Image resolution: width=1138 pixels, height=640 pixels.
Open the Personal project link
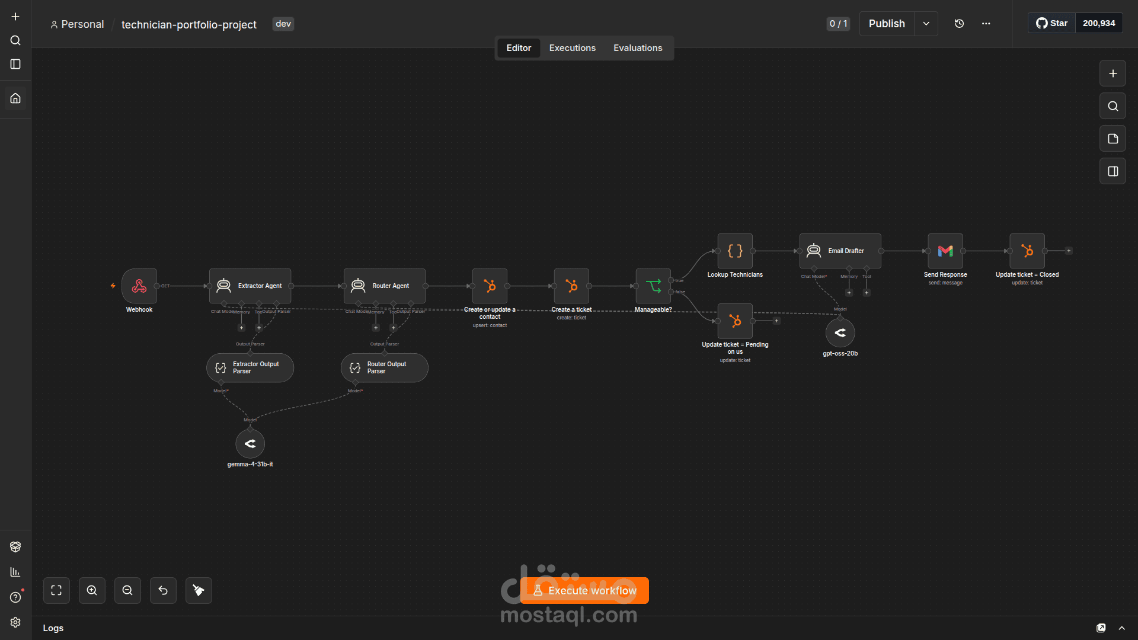[x=77, y=24]
